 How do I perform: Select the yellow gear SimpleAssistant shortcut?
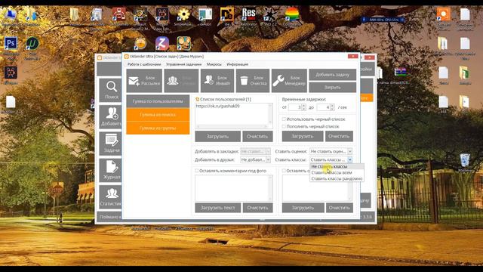(x=183, y=14)
